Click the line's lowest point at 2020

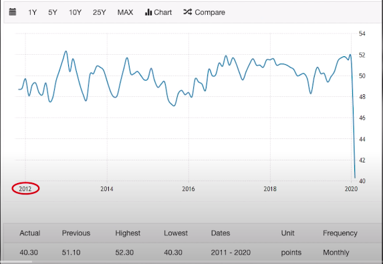coord(355,178)
